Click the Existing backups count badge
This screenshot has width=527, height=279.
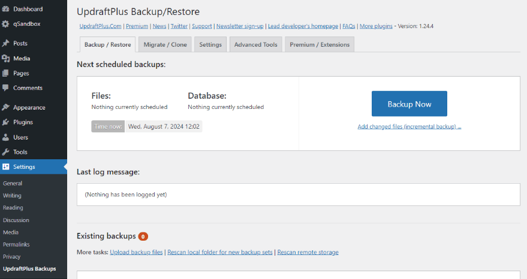(x=143, y=236)
